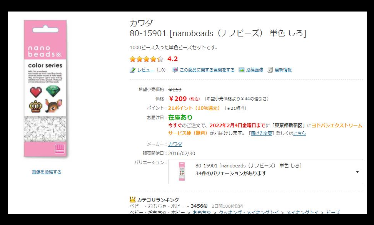
Task: Click the review pencil icon
Action: coord(132,70)
